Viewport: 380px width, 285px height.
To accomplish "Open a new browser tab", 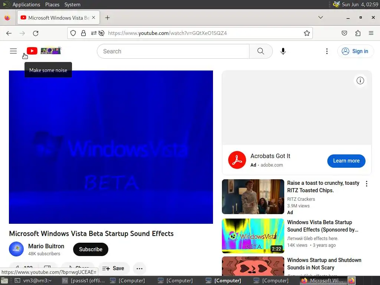I will pyautogui.click(x=107, y=18).
